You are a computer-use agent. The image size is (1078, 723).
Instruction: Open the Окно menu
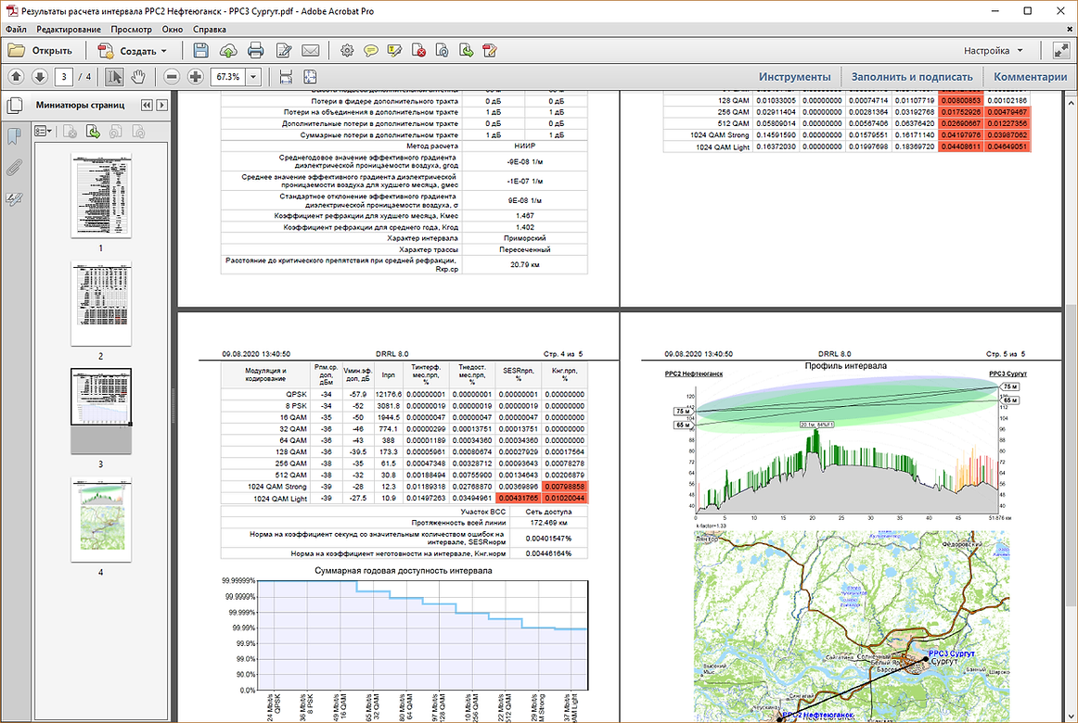coord(173,30)
